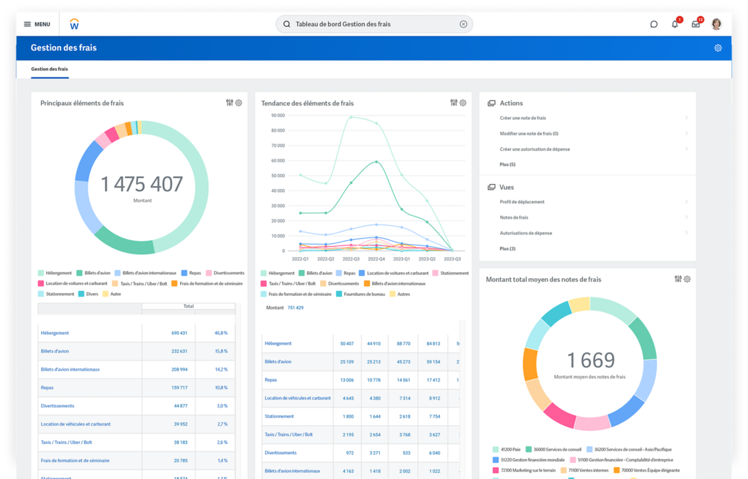Click 17 412 cell in Repas trend row
748x479 pixels.
[433, 380]
